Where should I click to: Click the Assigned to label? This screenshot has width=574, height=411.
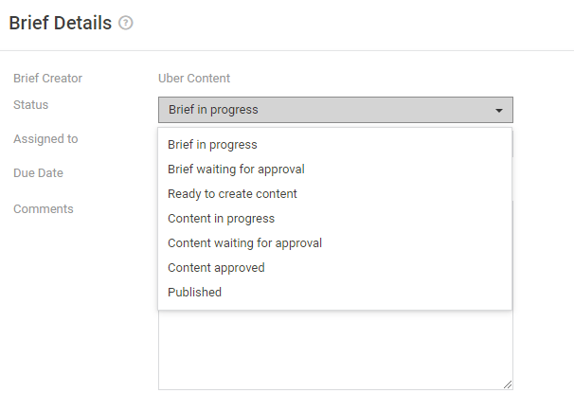click(45, 139)
